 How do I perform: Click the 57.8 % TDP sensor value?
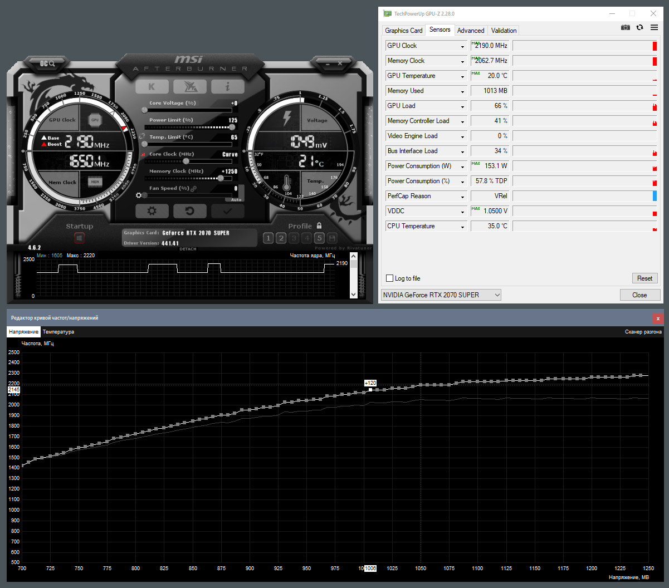pyautogui.click(x=491, y=182)
